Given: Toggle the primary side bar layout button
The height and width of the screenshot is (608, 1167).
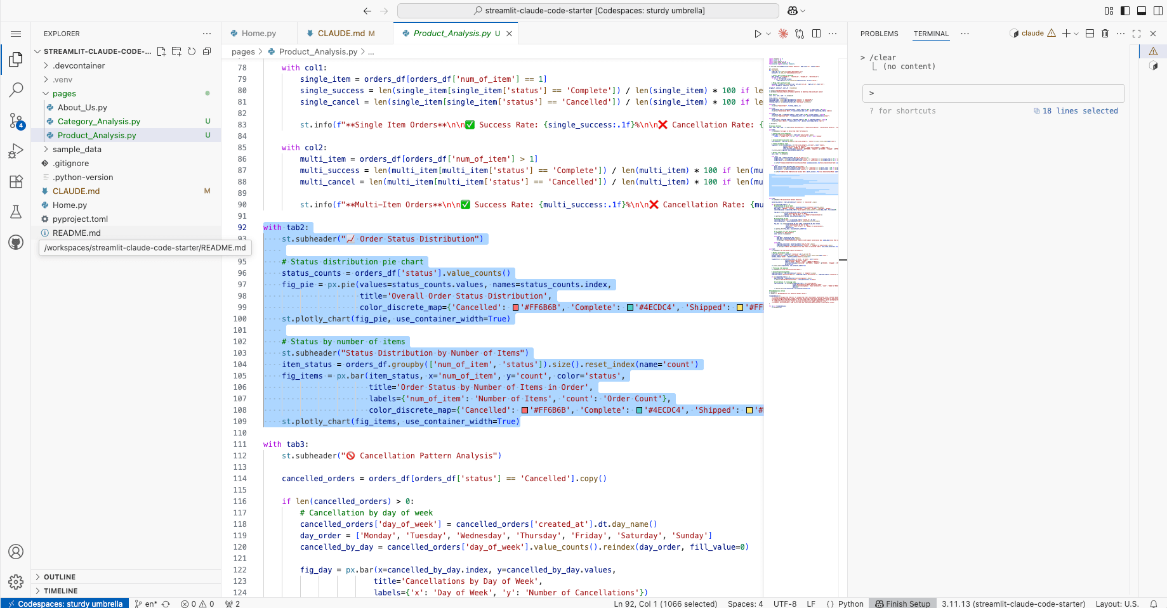Looking at the screenshot, I should point(1125,11).
